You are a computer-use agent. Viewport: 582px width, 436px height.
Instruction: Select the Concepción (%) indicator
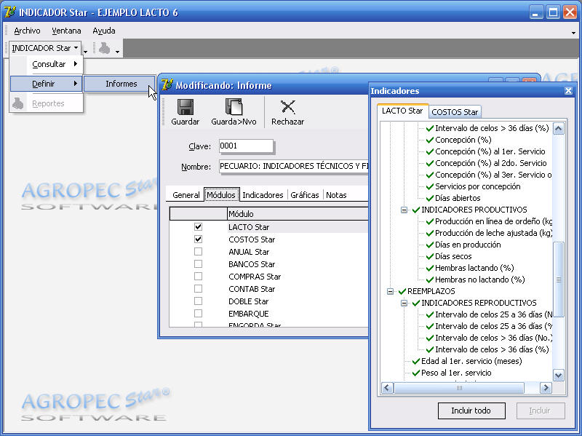click(463, 140)
